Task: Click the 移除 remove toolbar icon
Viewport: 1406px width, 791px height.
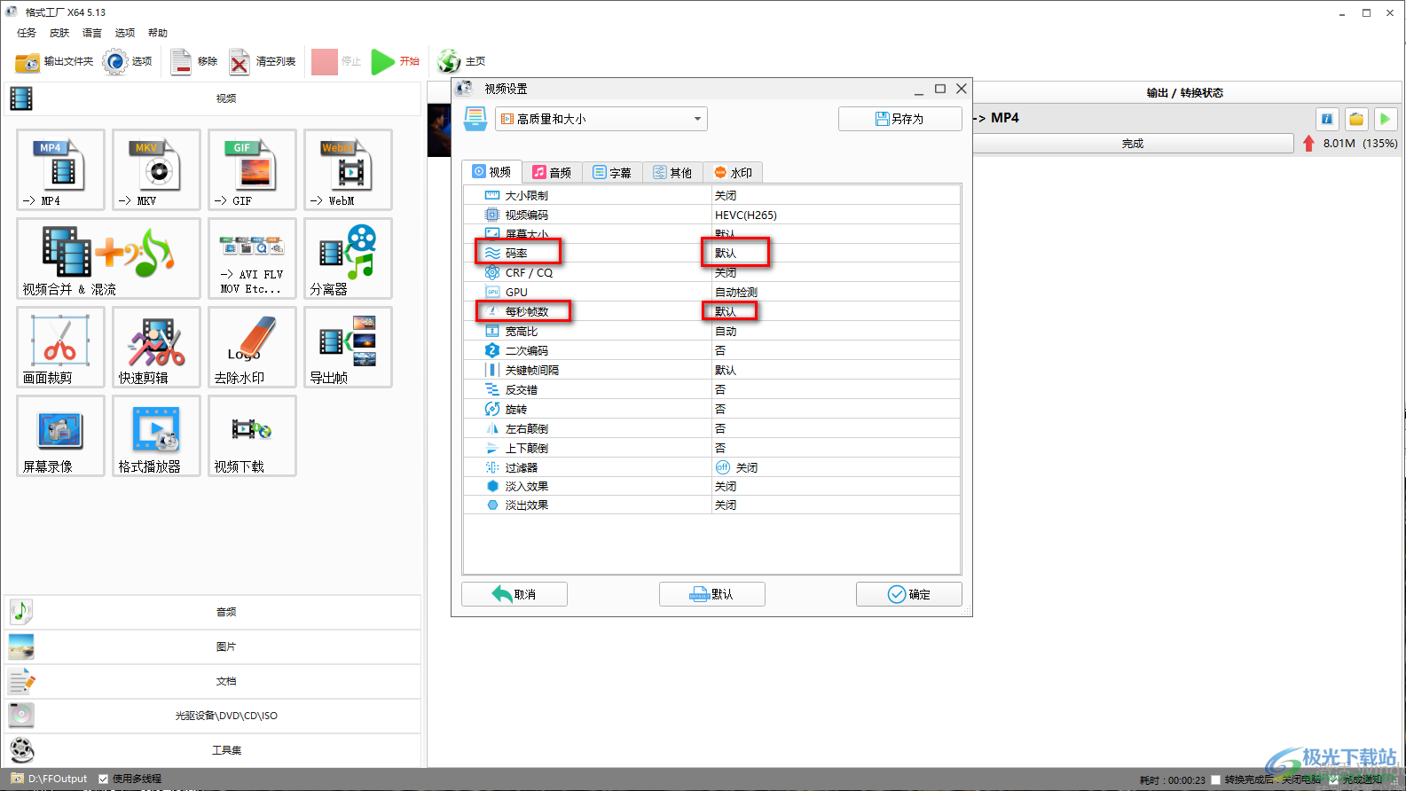Action: pyautogui.click(x=181, y=62)
